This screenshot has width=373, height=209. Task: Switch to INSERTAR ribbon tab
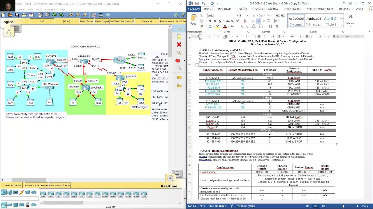coord(224,9)
